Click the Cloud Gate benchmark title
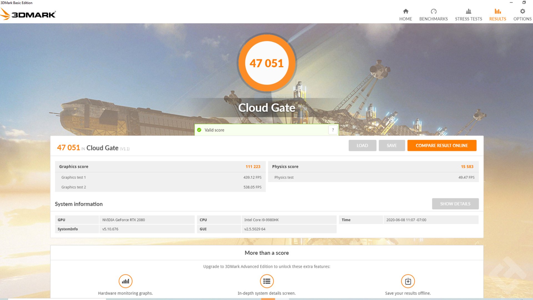This screenshot has height=300, width=533. [x=267, y=108]
